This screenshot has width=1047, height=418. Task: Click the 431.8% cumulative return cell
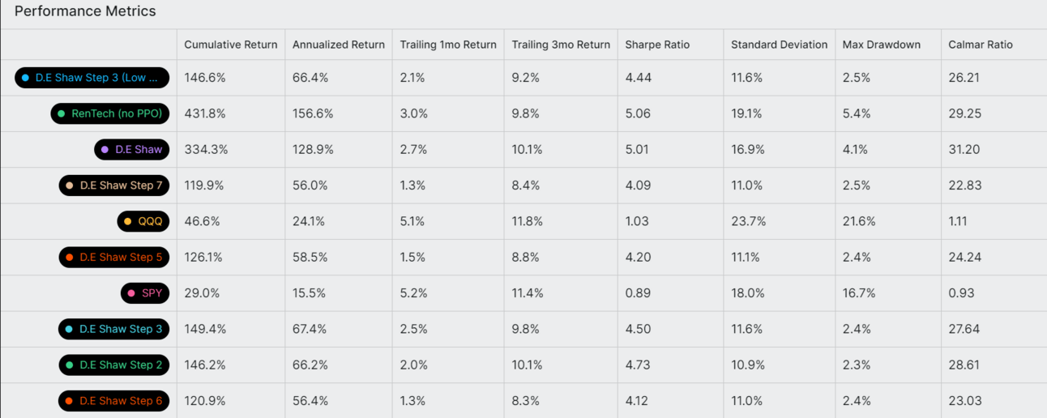click(205, 114)
